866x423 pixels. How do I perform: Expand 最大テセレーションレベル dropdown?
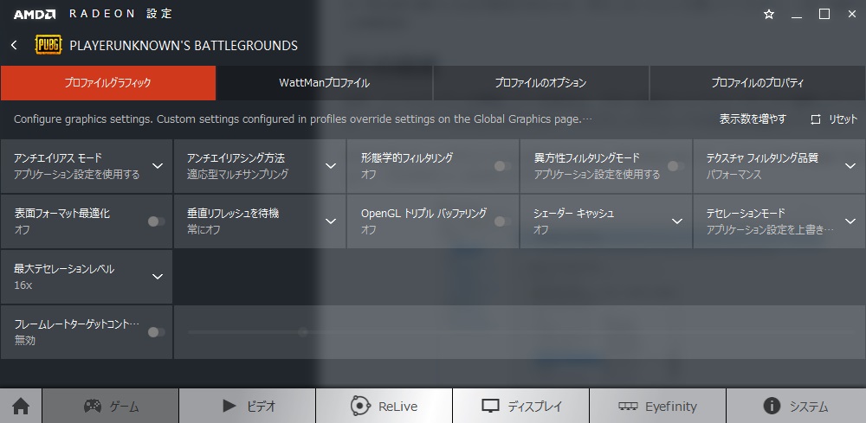(x=158, y=276)
